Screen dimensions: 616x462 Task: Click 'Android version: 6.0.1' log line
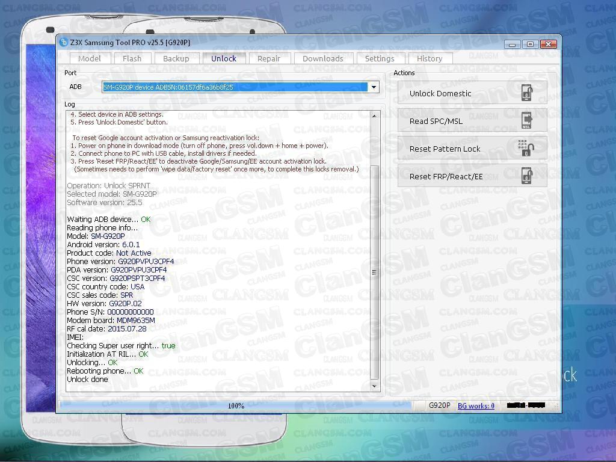coord(103,244)
